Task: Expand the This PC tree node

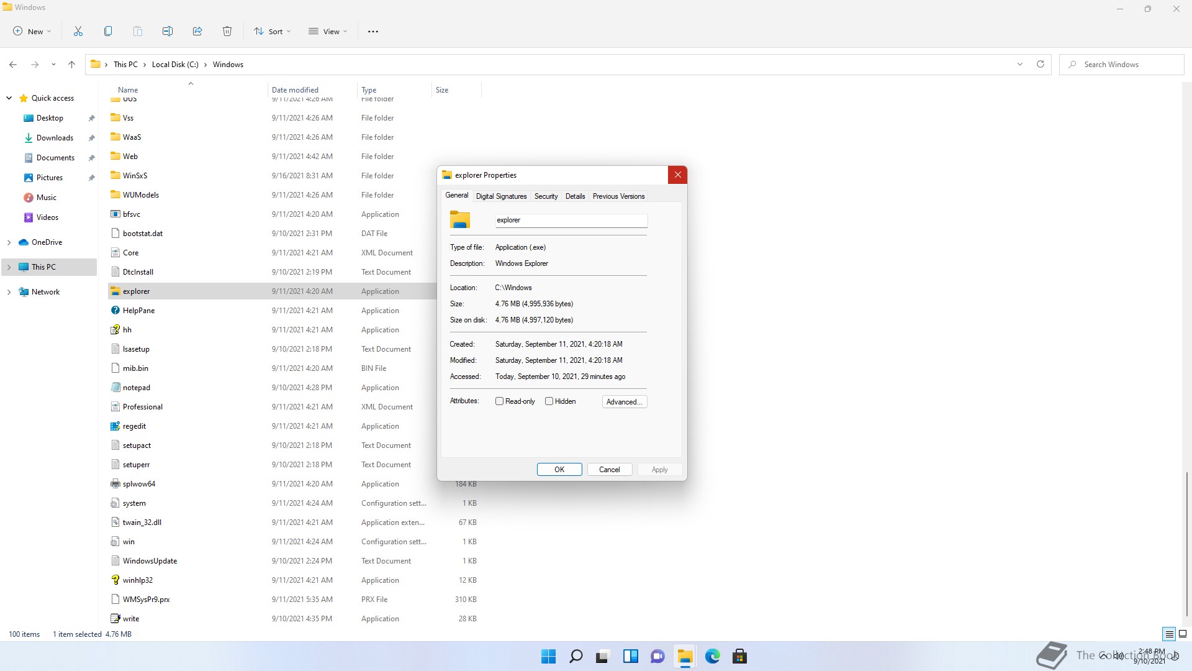Action: tap(9, 267)
